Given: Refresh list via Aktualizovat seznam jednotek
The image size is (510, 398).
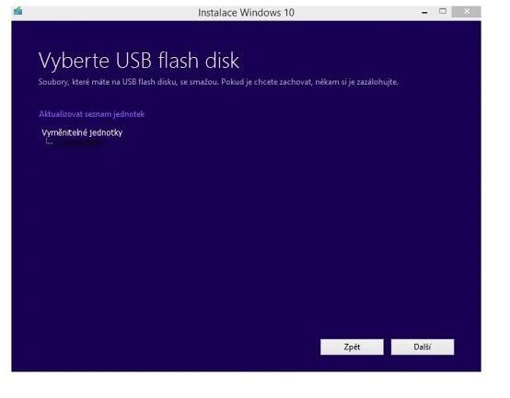Looking at the screenshot, I should (92, 114).
